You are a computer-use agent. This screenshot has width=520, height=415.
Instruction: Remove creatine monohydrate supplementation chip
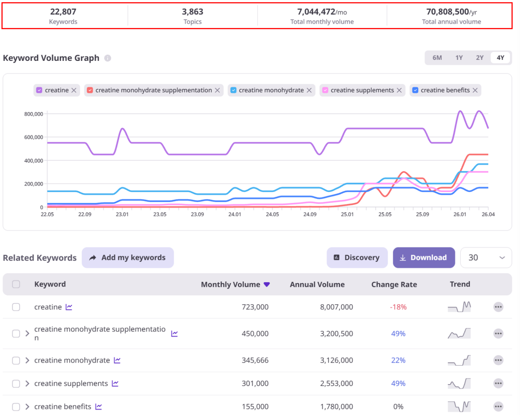tap(217, 90)
